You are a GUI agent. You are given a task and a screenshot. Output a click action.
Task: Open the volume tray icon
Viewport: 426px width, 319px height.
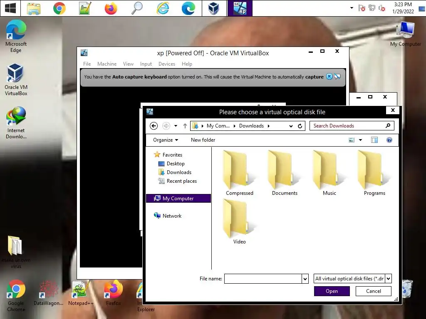[x=382, y=8]
